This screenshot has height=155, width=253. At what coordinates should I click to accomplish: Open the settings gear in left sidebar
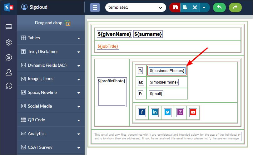click(x=9, y=42)
